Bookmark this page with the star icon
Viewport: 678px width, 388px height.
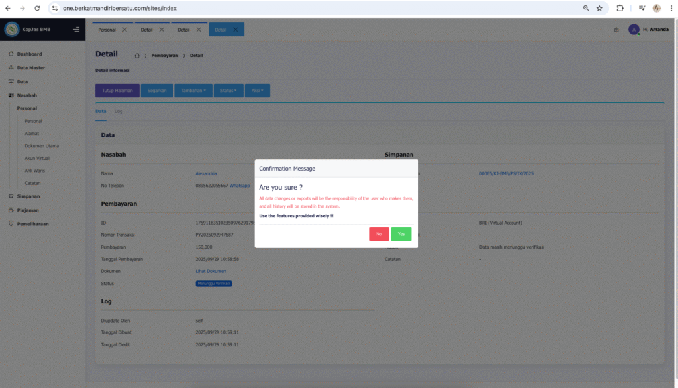599,8
